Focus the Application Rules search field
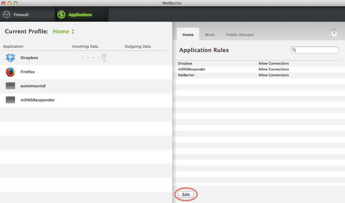The width and height of the screenshot is (345, 203). tap(315, 50)
